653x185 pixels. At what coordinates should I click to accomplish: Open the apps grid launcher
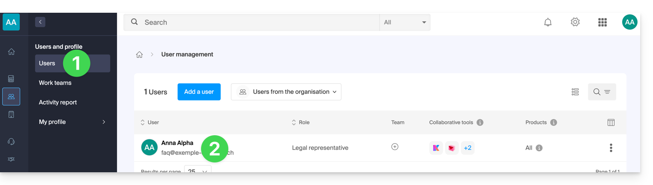[x=602, y=23]
